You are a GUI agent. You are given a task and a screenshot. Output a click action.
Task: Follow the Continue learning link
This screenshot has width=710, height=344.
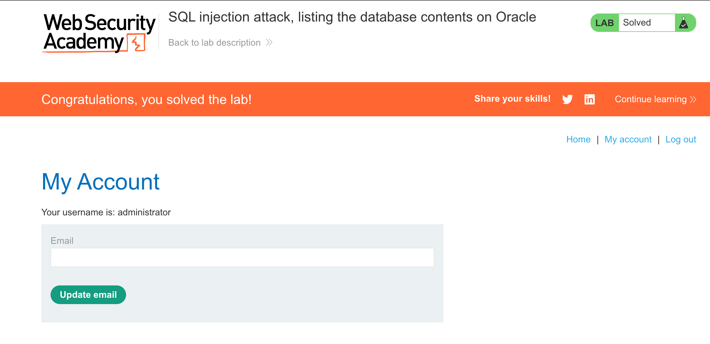(x=651, y=99)
